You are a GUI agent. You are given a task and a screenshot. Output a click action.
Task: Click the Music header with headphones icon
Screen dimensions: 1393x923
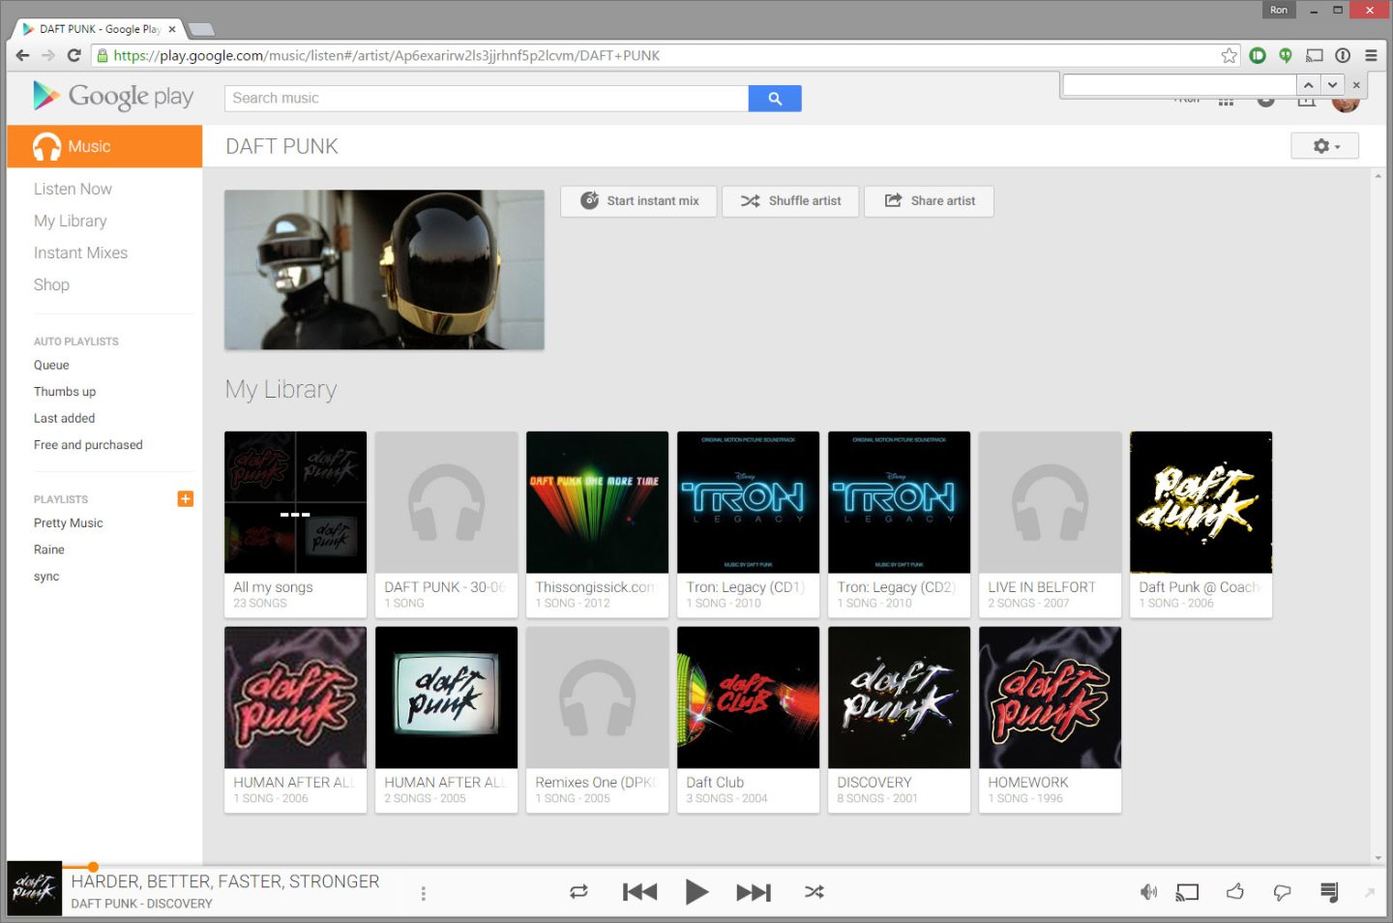pyautogui.click(x=104, y=146)
